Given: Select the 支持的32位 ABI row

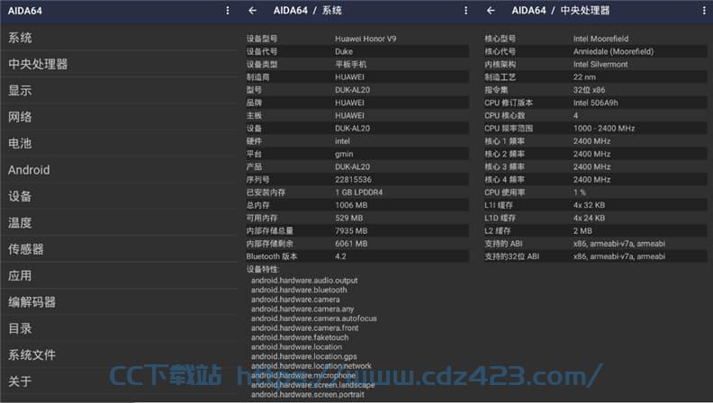Looking at the screenshot, I should pyautogui.click(x=595, y=256).
